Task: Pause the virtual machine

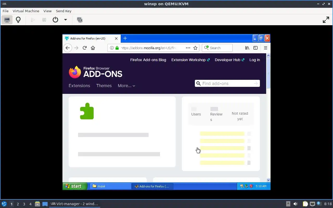Action: click(44, 20)
